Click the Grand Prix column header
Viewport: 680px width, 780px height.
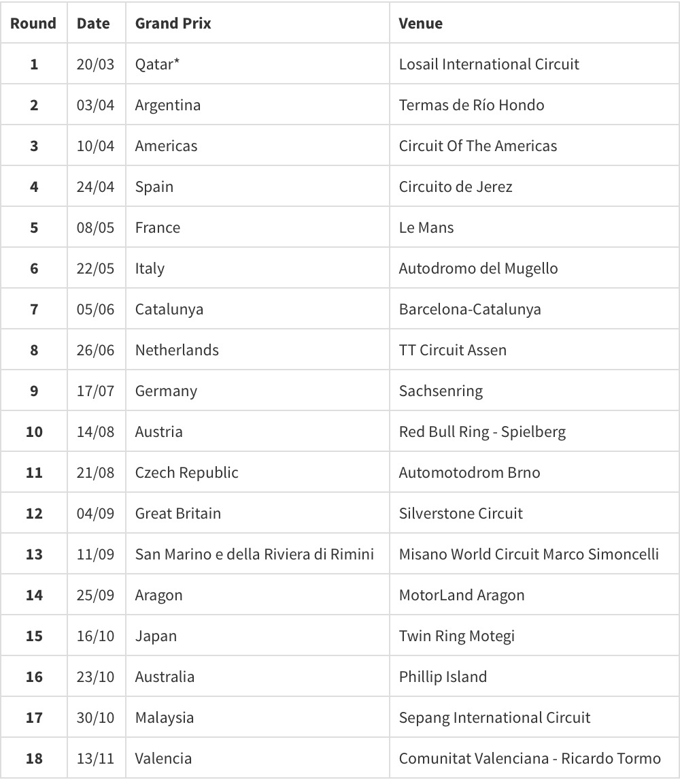[173, 23]
